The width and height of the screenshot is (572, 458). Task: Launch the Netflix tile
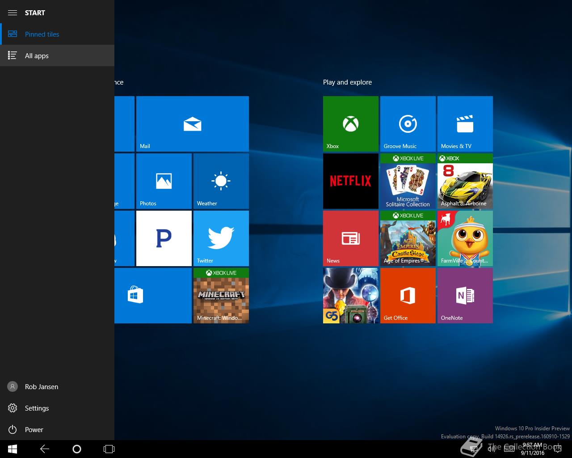click(x=351, y=181)
